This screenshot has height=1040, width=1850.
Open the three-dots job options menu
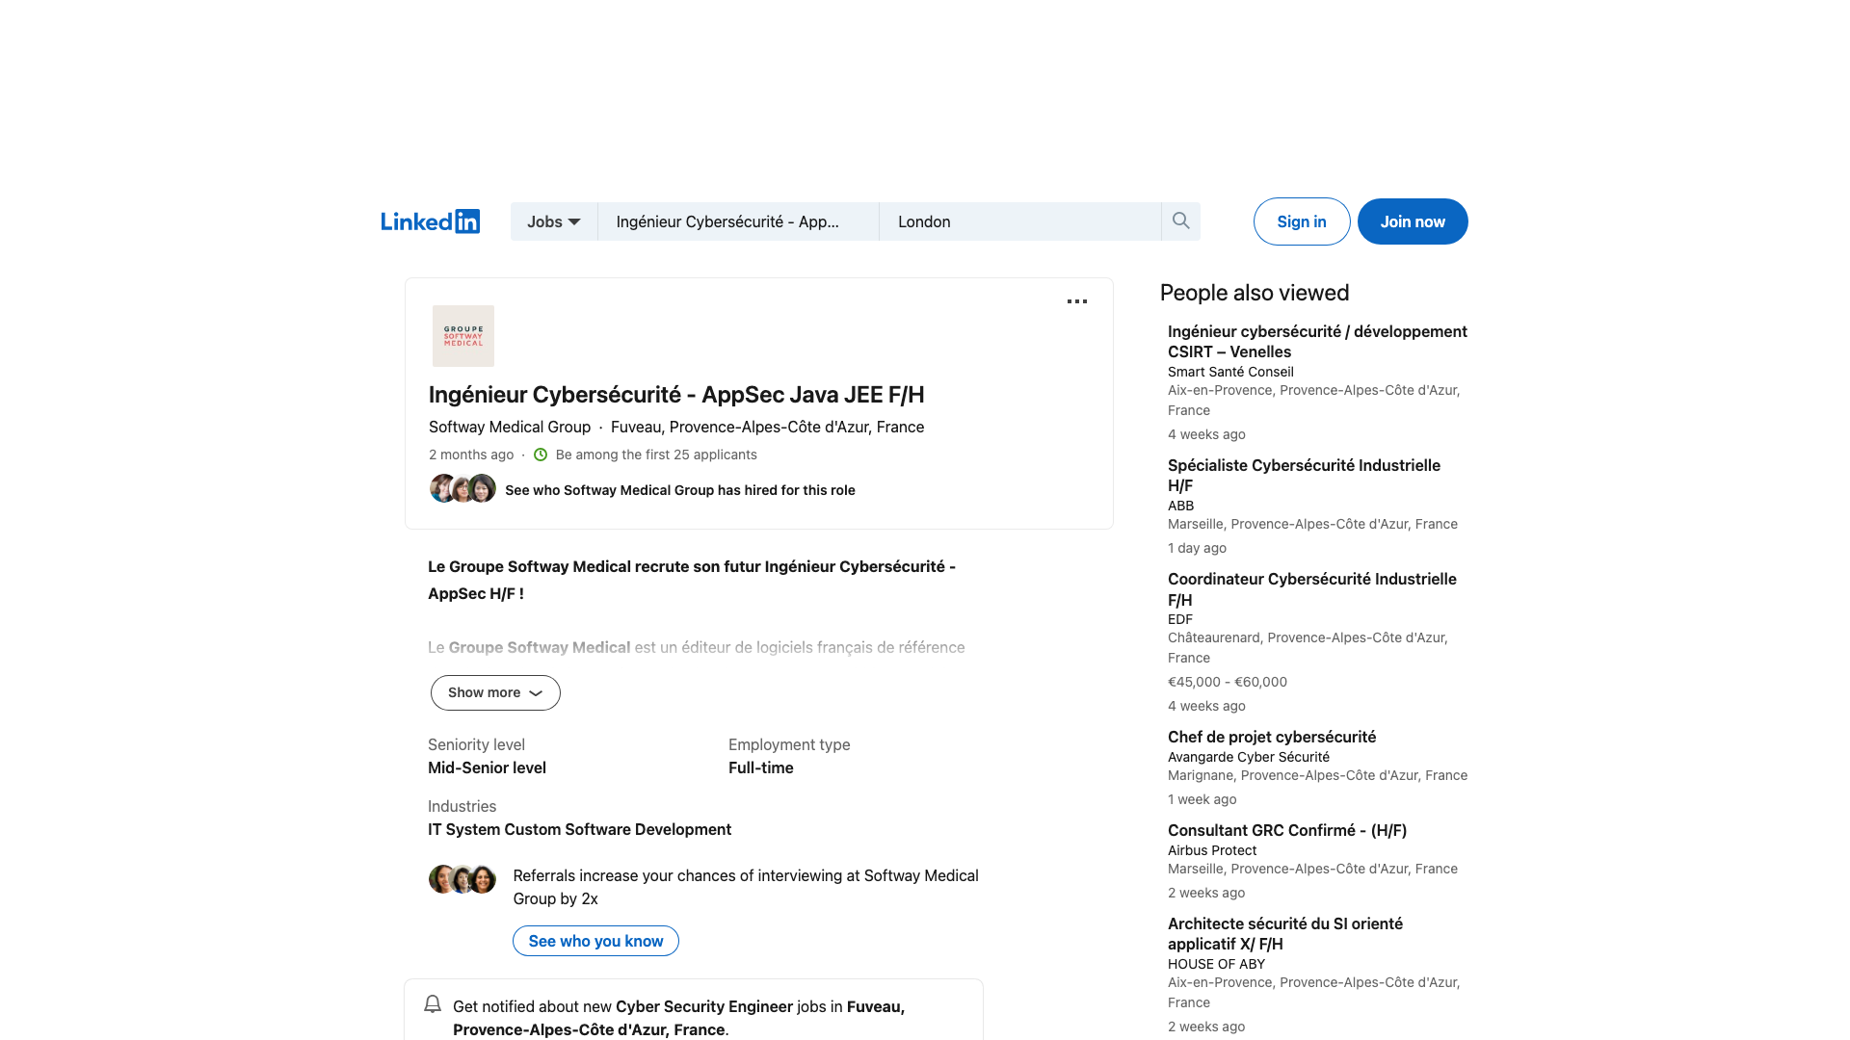pos(1077,301)
